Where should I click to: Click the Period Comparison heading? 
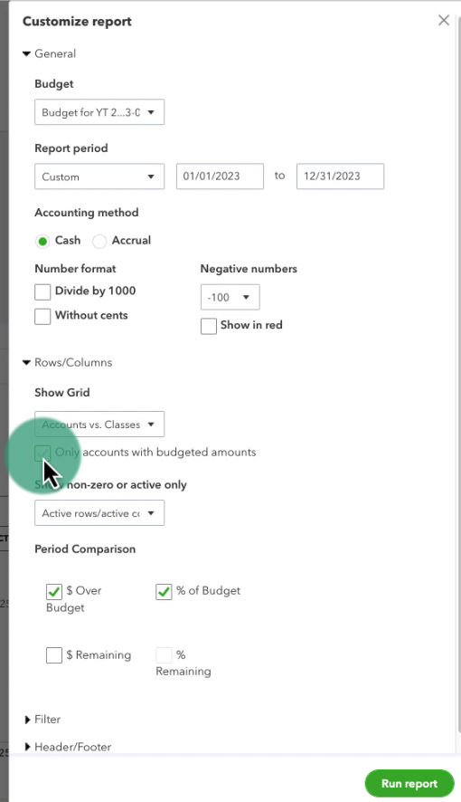[85, 549]
